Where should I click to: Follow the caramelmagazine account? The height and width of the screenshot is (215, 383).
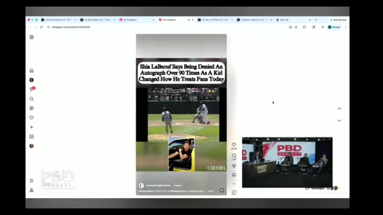tap(178, 185)
